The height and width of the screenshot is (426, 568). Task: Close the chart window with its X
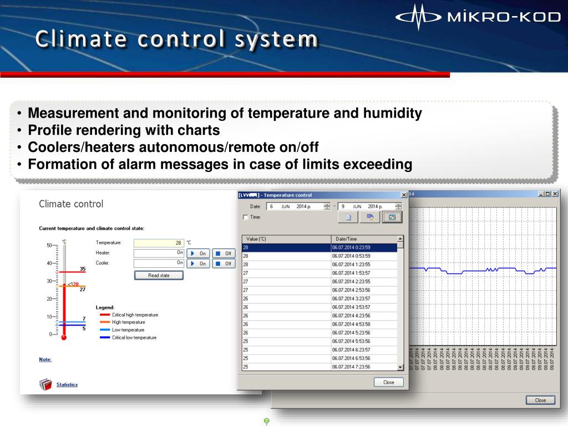click(x=555, y=194)
